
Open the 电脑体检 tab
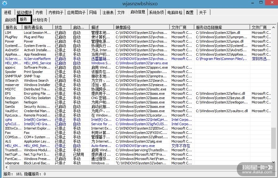pos(175,12)
